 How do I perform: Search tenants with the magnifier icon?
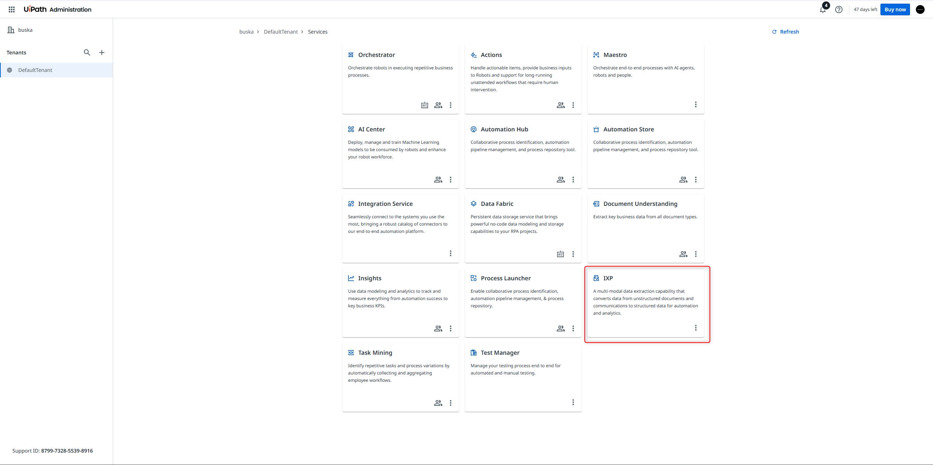pos(87,53)
